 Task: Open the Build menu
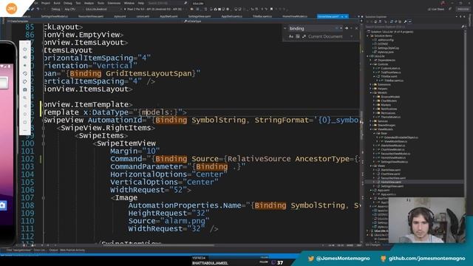[57, 3]
